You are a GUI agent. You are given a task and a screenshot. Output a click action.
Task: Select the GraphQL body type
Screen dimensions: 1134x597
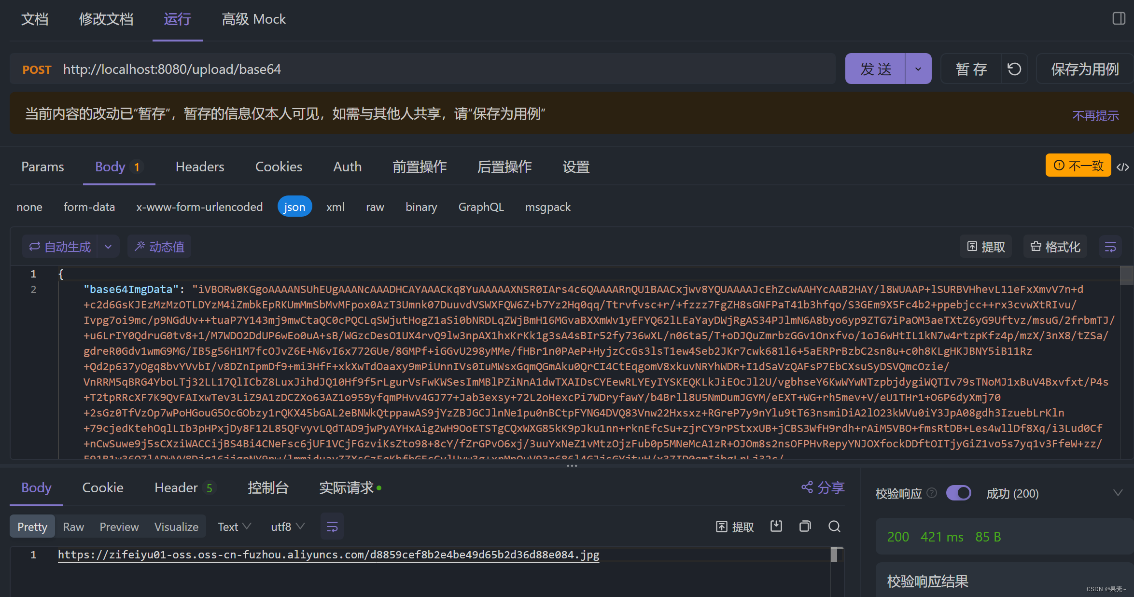tap(481, 207)
